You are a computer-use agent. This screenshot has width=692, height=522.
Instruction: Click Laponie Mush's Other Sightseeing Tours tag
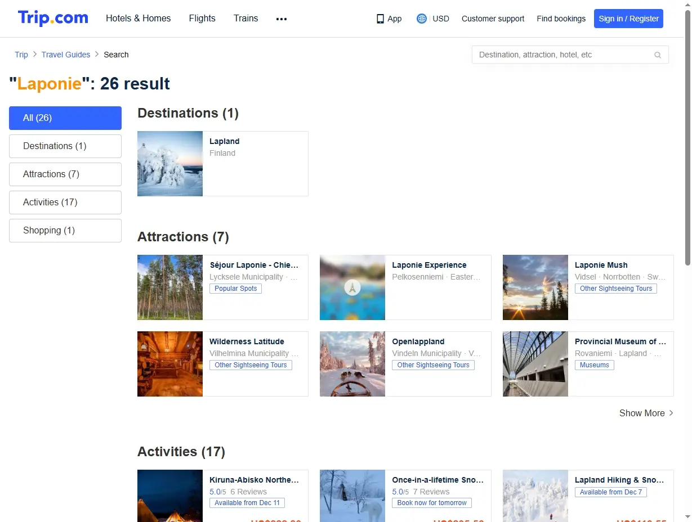tap(616, 289)
